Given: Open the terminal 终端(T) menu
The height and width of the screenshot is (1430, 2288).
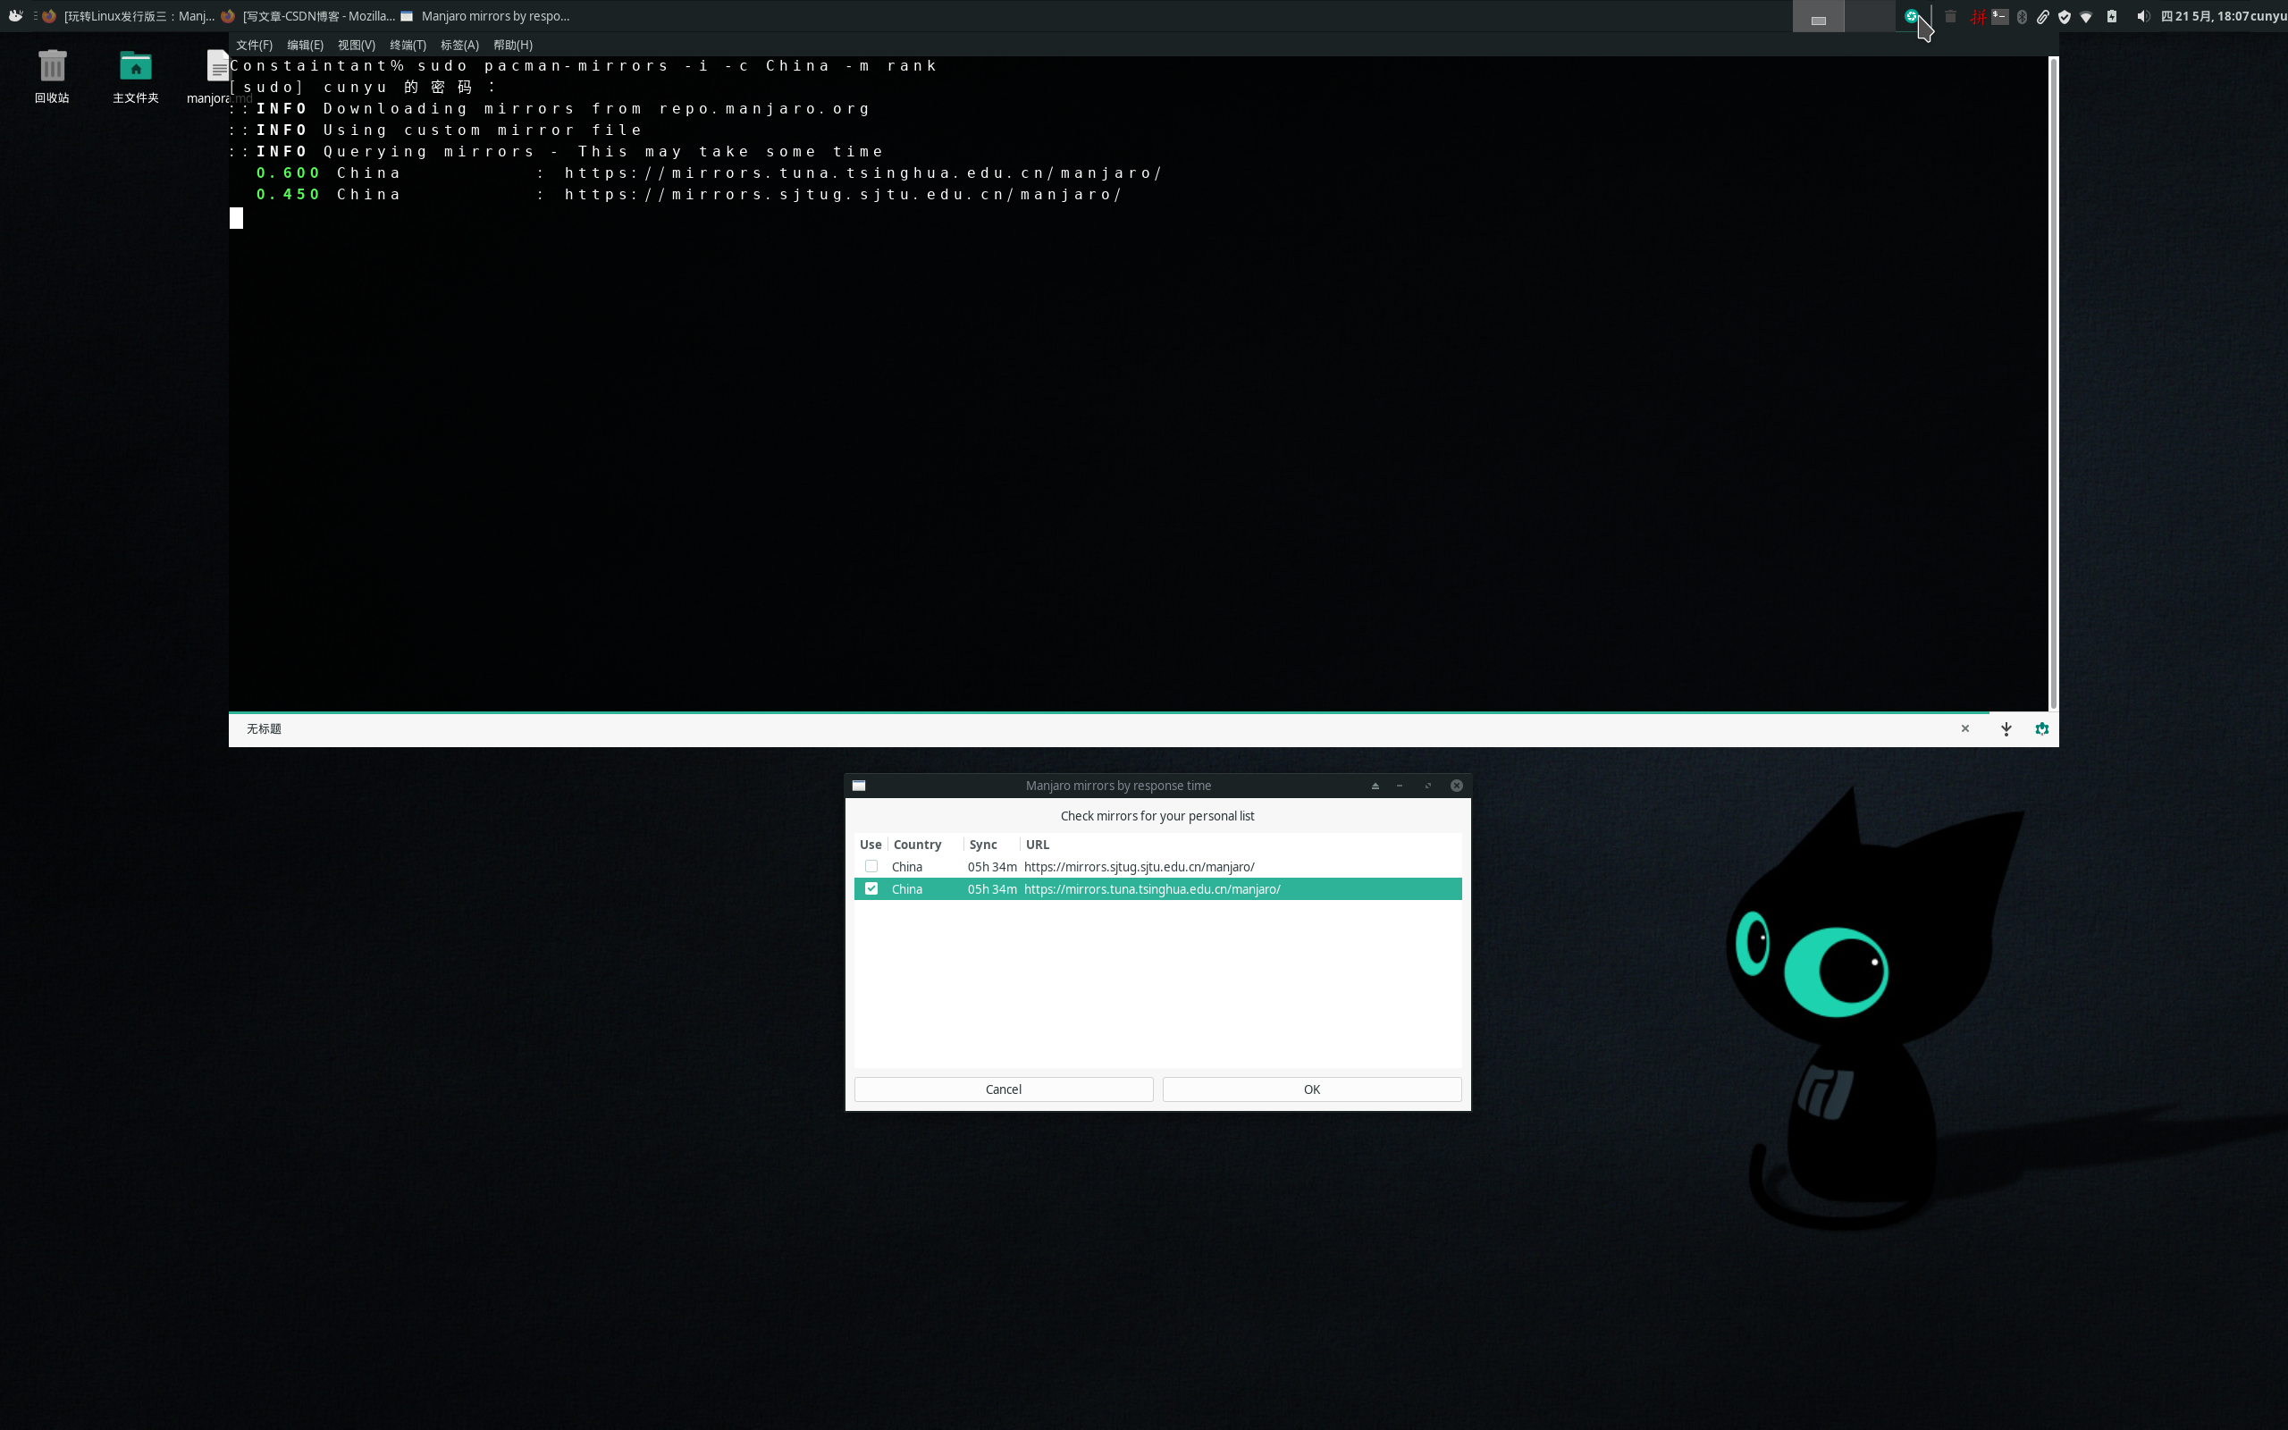Looking at the screenshot, I should pyautogui.click(x=408, y=45).
